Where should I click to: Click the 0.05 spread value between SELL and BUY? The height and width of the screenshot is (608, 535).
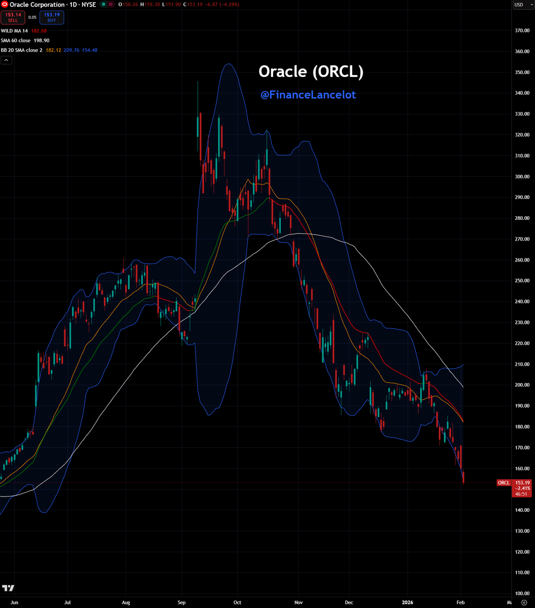click(31, 17)
